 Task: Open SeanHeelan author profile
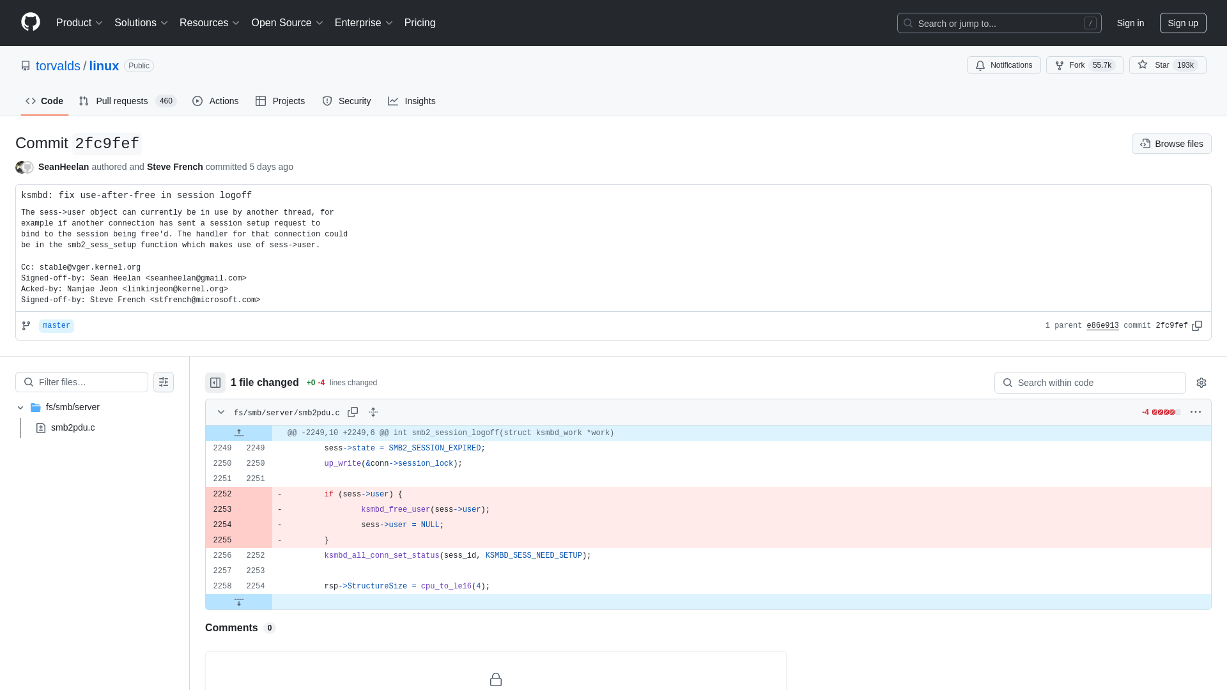tap(63, 167)
